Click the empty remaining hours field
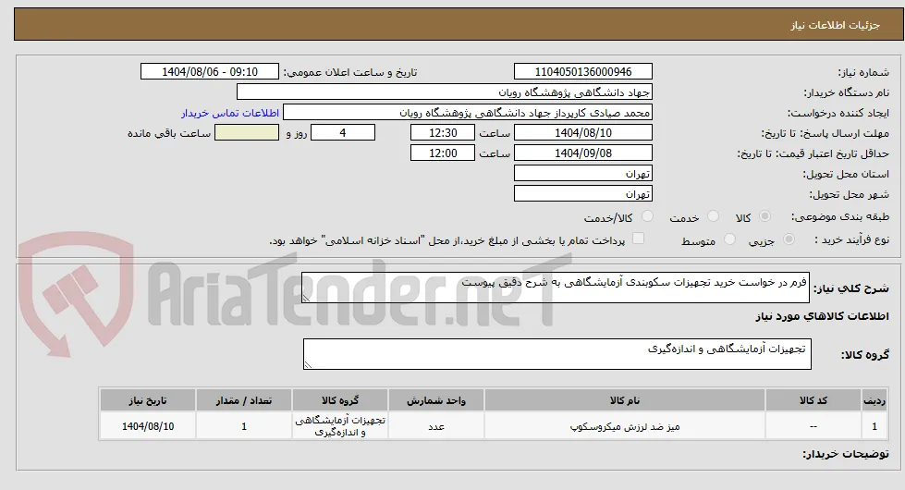 [x=247, y=133]
